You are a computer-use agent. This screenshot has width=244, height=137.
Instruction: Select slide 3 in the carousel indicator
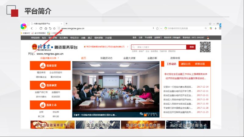(151, 115)
